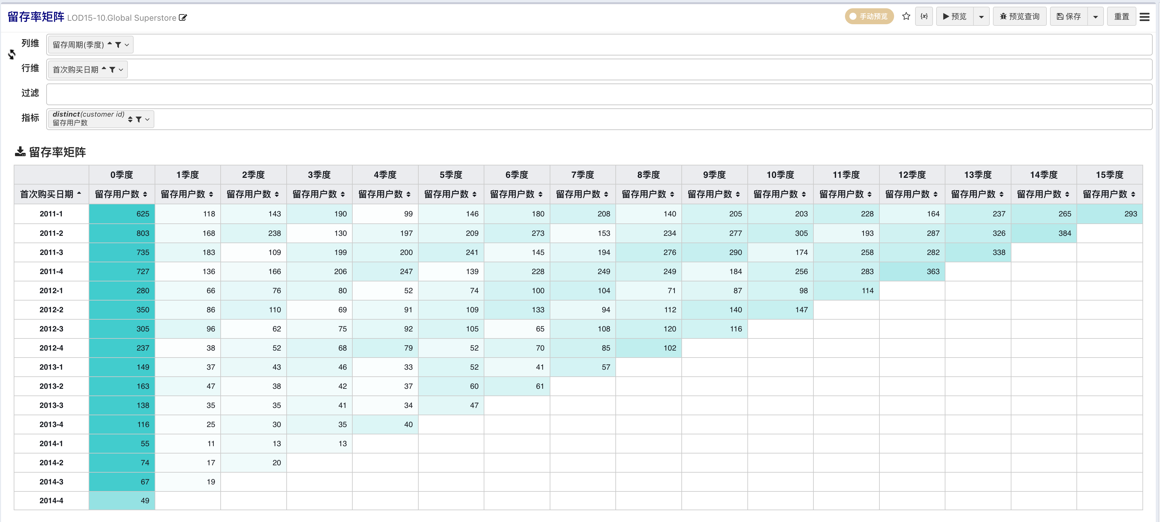Click sort icon on distinct customer id metric
Screen dimensions: 1160x522
[130, 119]
